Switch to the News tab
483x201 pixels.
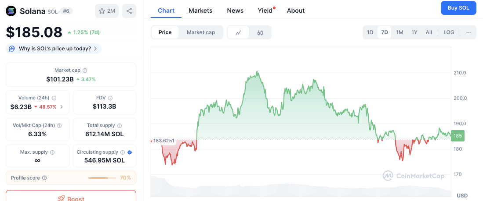coord(235,11)
